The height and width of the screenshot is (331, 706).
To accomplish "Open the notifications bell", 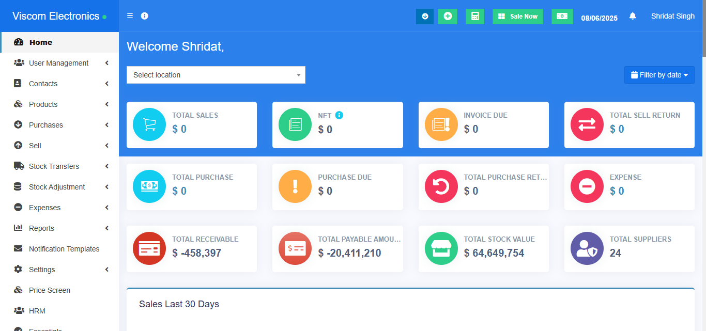I will pyautogui.click(x=633, y=17).
